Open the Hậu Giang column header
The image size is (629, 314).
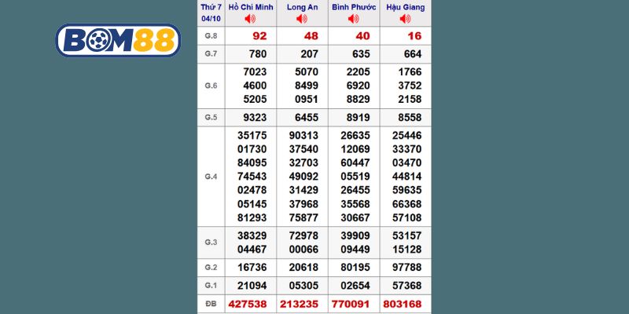[404, 6]
